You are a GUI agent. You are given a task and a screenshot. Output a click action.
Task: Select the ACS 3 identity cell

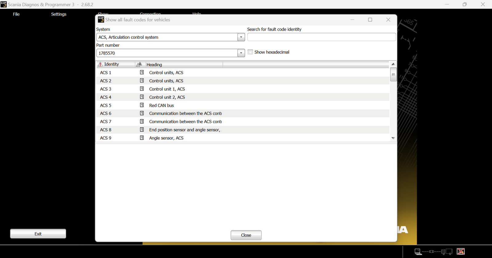click(105, 89)
